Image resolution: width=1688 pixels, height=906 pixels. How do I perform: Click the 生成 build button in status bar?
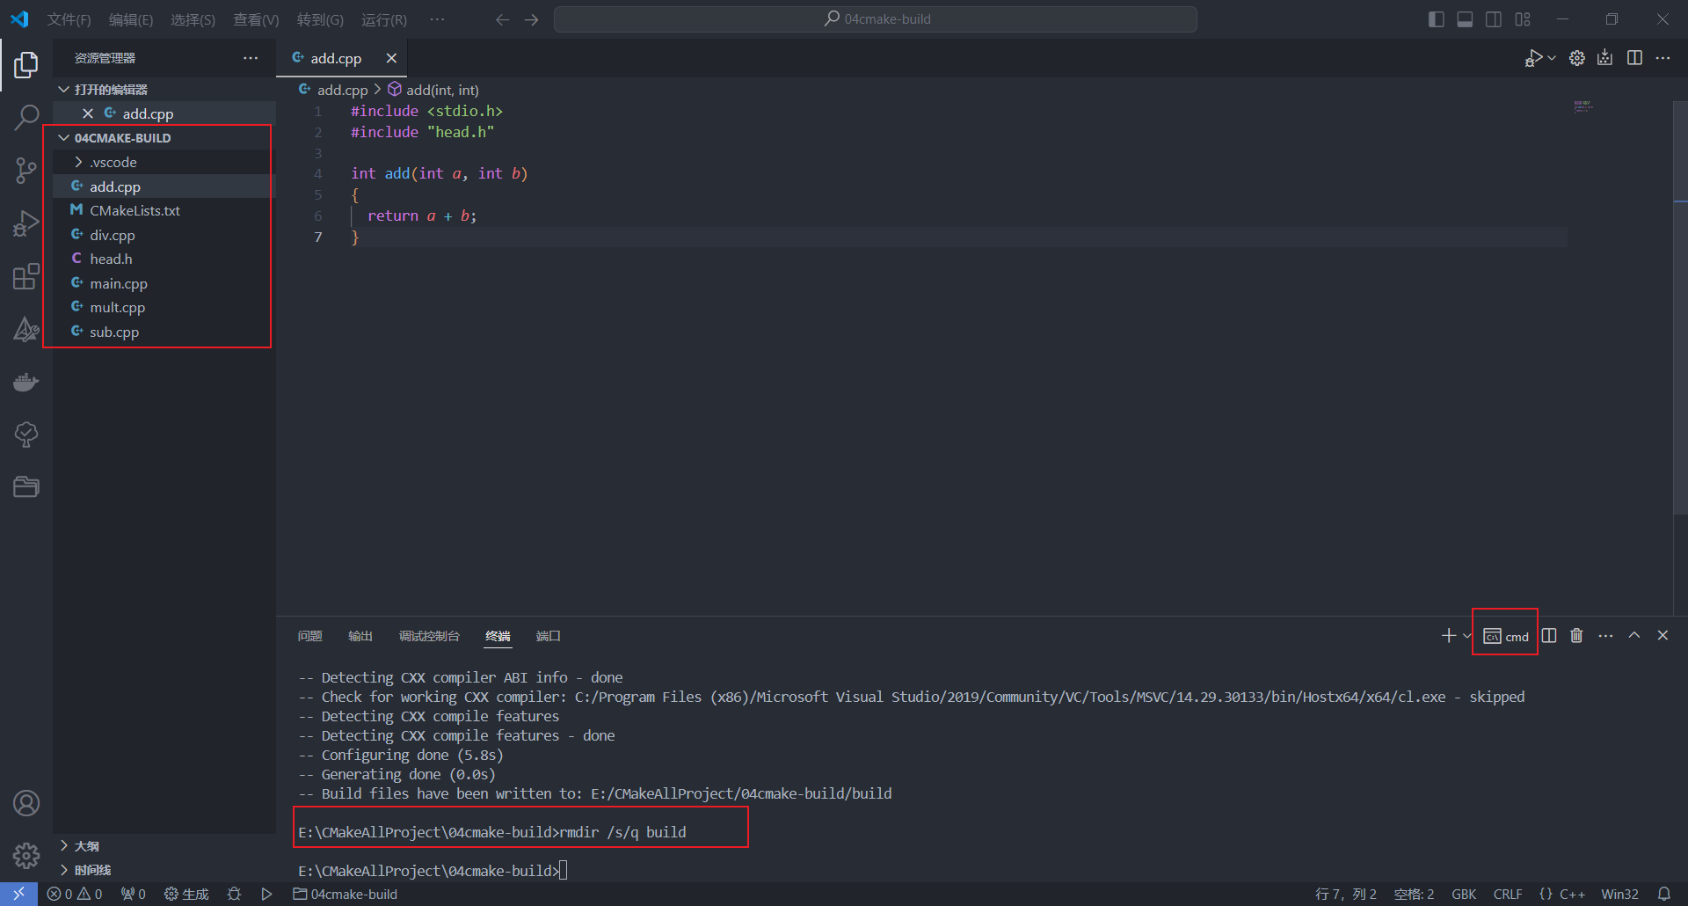186,895
